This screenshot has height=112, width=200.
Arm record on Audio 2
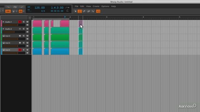(x=20, y=29)
